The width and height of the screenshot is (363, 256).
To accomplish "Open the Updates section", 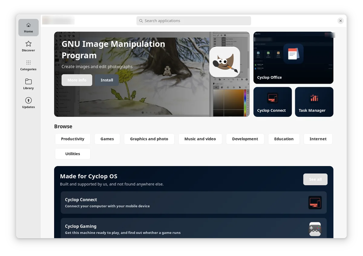I will (28, 103).
